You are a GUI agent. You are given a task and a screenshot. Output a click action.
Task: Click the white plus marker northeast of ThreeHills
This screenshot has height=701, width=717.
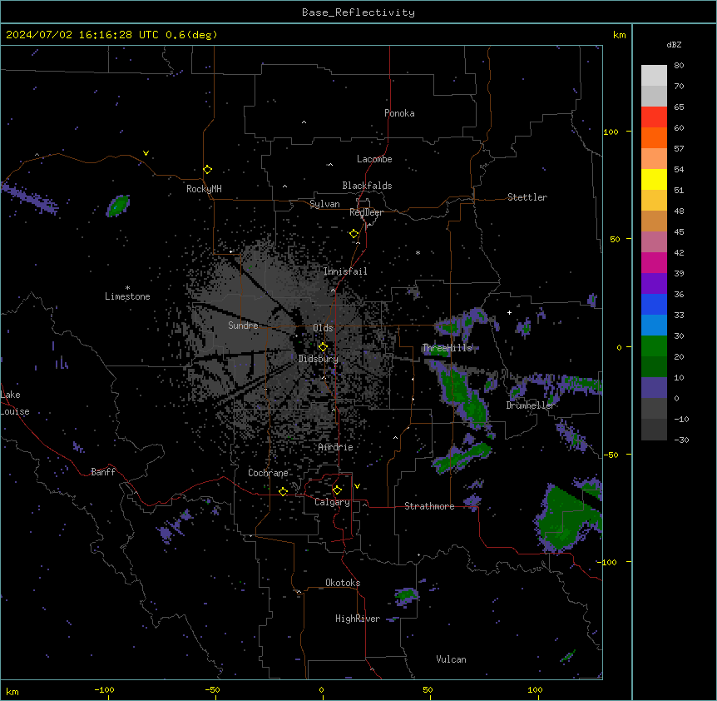coord(509,312)
